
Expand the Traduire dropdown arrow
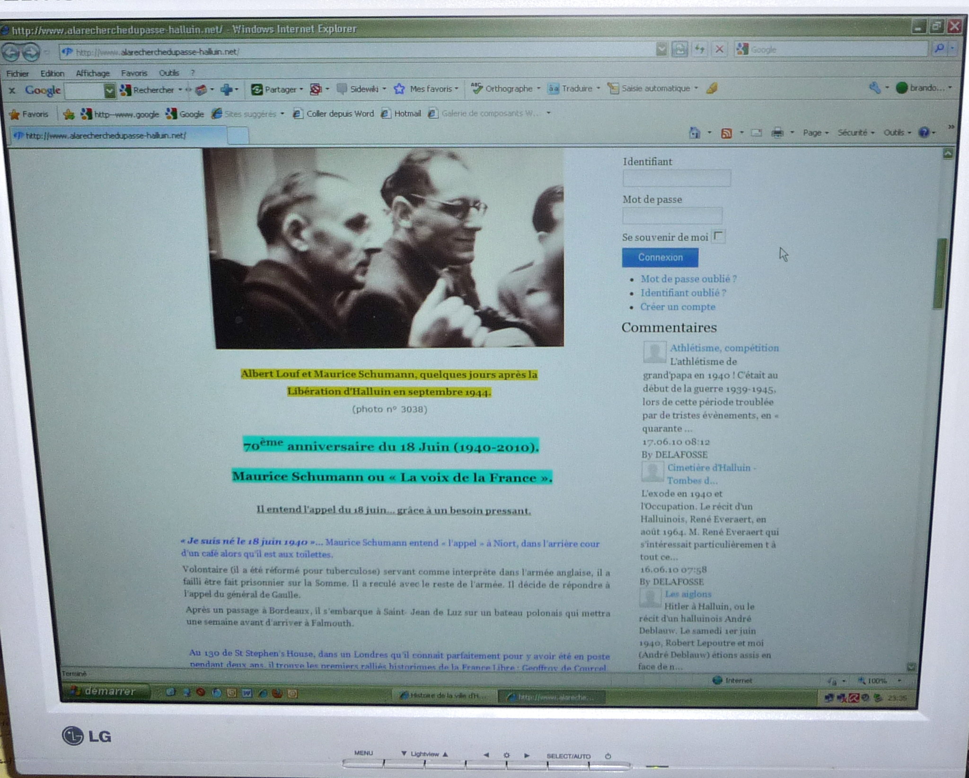(x=598, y=88)
